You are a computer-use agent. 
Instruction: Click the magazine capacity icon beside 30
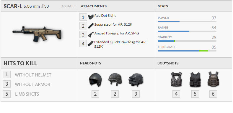(42, 6)
